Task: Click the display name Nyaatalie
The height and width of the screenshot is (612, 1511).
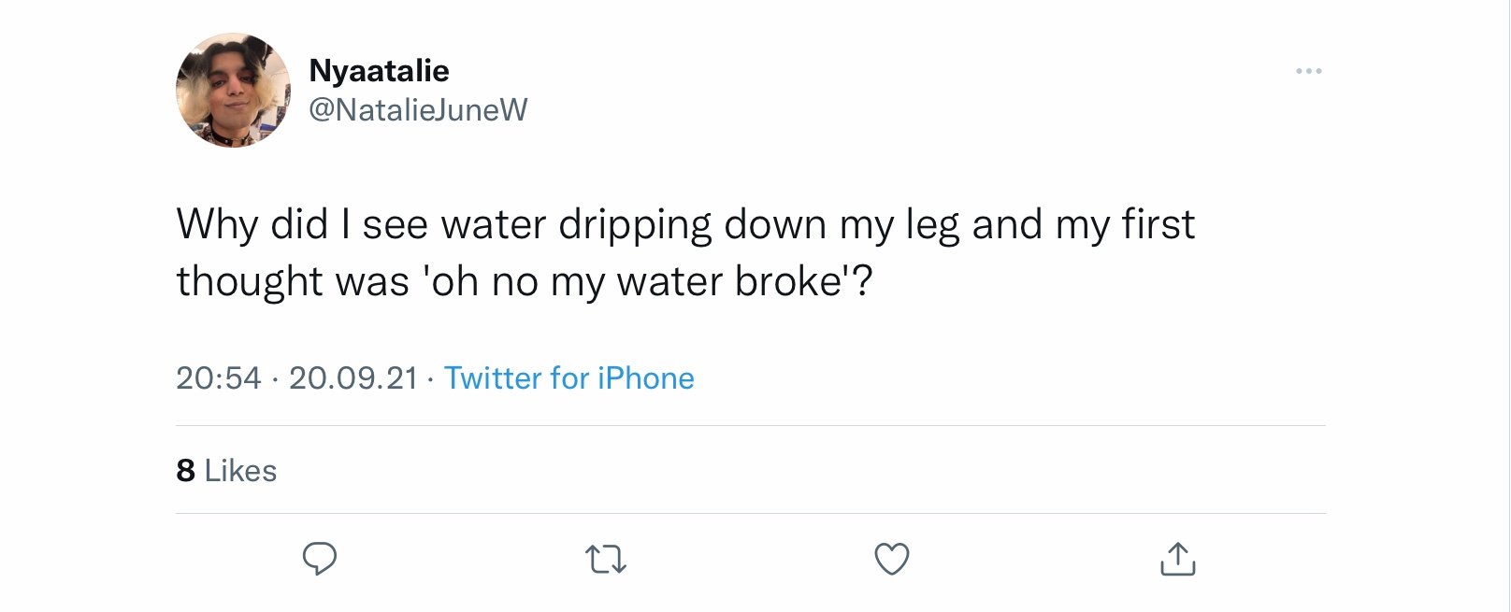Action: pyautogui.click(x=379, y=70)
